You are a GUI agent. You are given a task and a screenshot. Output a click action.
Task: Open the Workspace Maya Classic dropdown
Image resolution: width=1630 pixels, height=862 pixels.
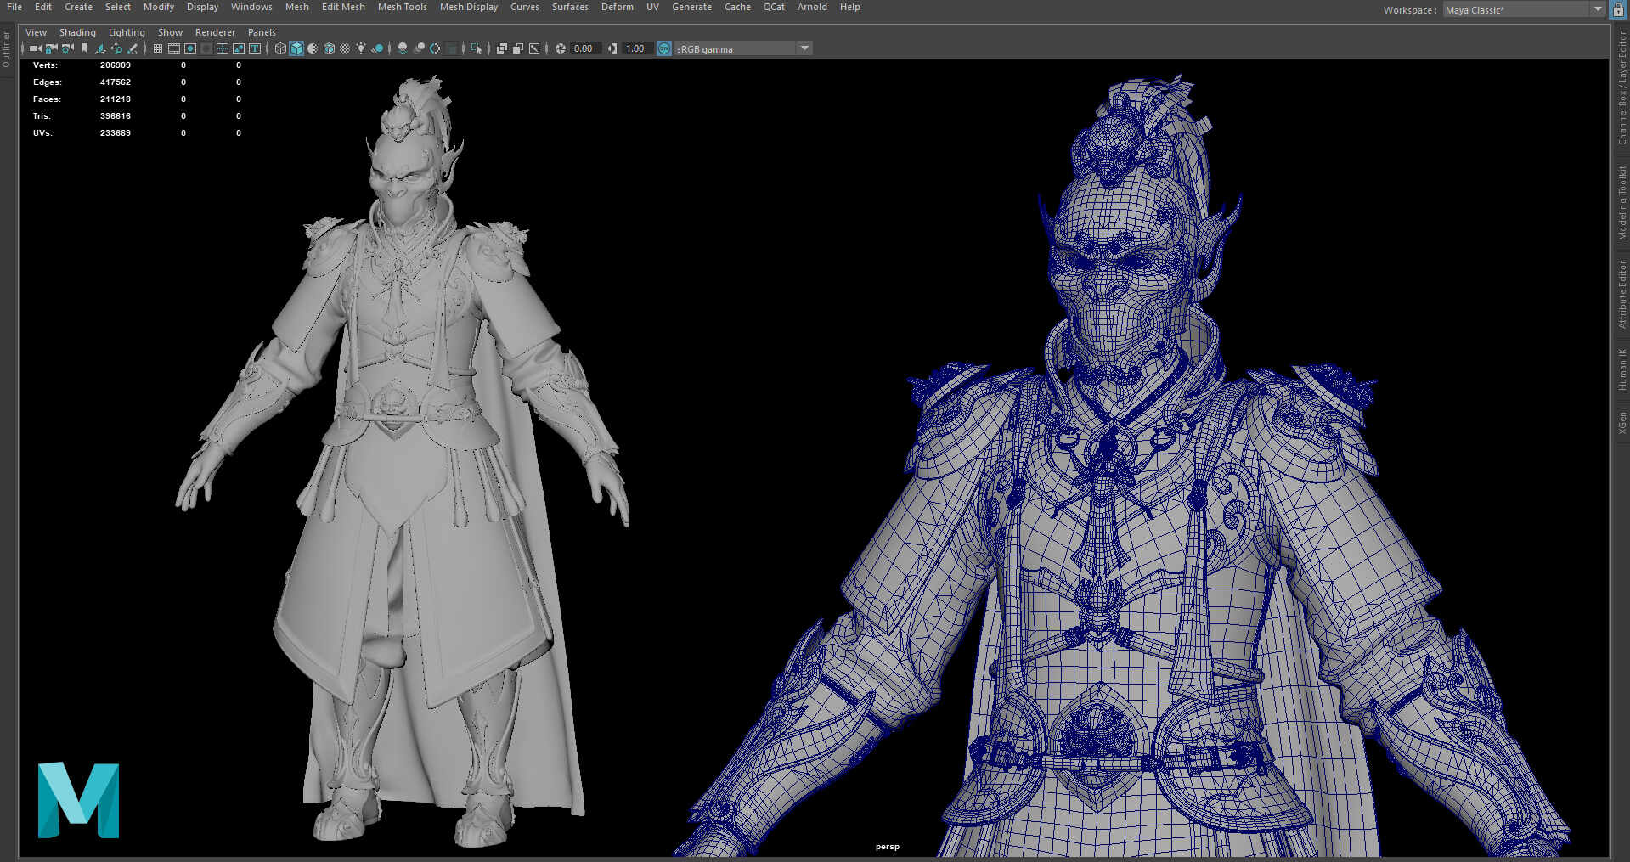[x=1524, y=9]
